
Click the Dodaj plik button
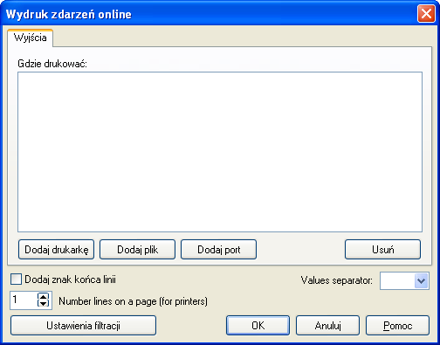(137, 250)
